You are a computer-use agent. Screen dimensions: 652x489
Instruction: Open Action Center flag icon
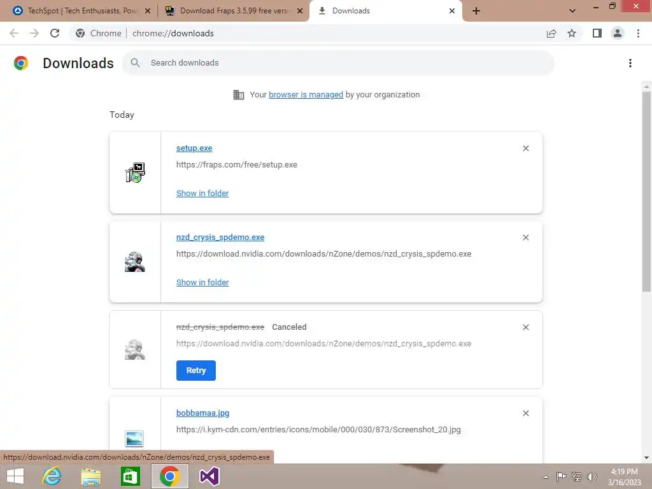click(x=561, y=476)
